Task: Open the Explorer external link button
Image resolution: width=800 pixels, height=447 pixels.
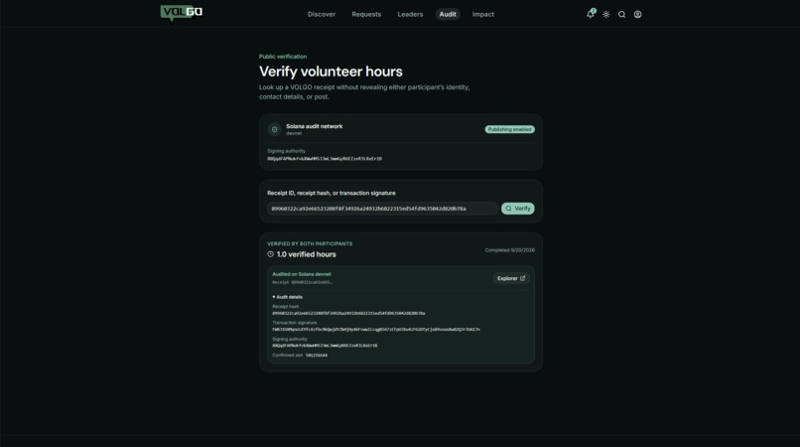Action: pyautogui.click(x=511, y=278)
